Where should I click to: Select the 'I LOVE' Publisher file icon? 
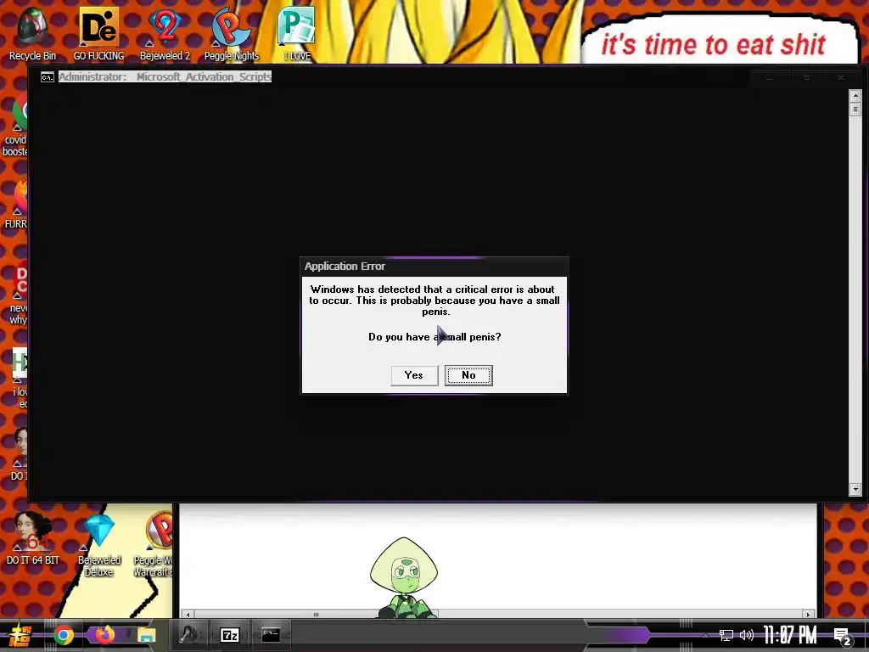click(x=297, y=34)
